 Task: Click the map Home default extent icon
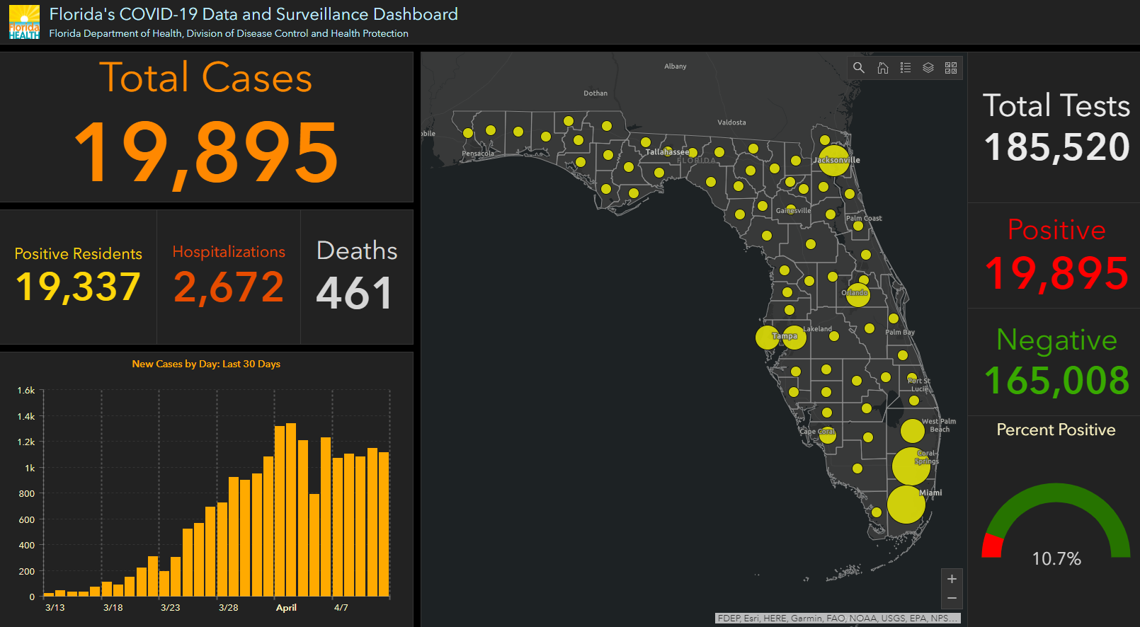click(883, 68)
